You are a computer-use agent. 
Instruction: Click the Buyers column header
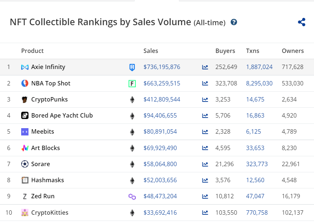pyautogui.click(x=225, y=51)
